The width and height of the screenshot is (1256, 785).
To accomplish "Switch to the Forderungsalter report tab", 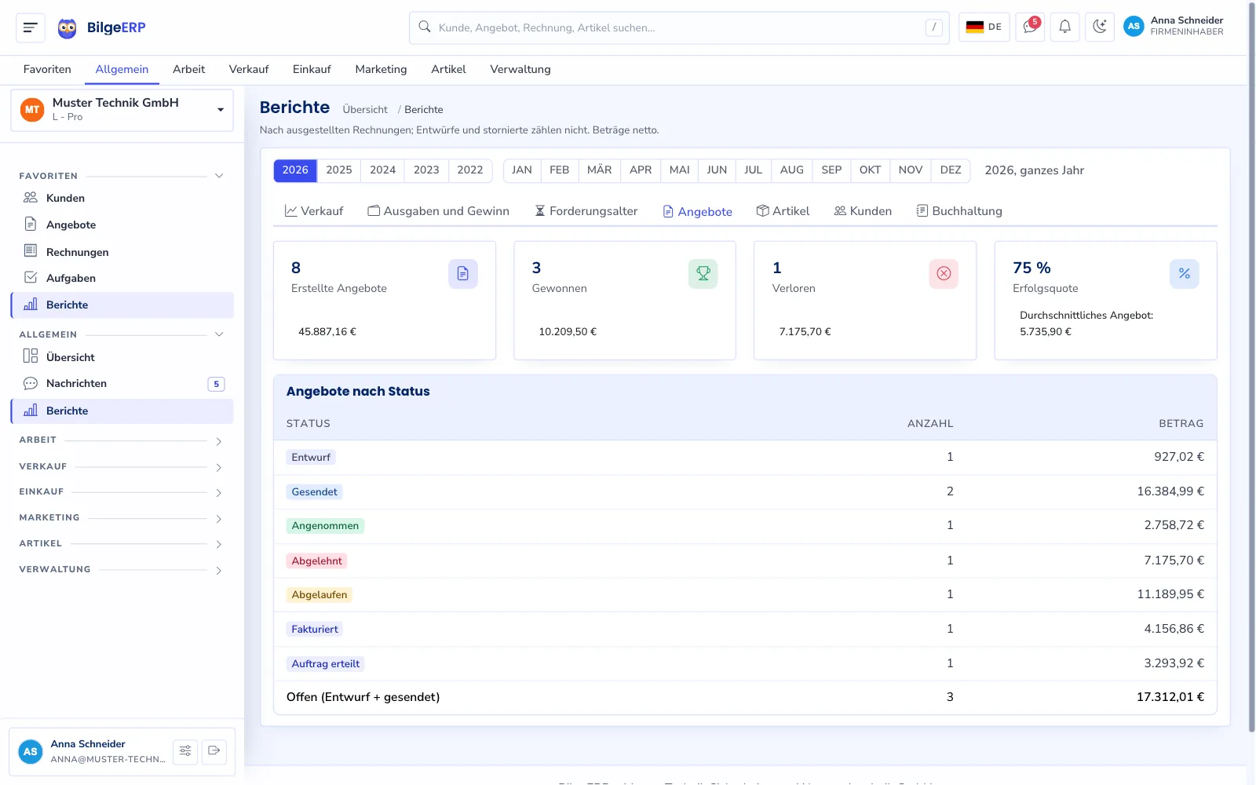I will [586, 211].
